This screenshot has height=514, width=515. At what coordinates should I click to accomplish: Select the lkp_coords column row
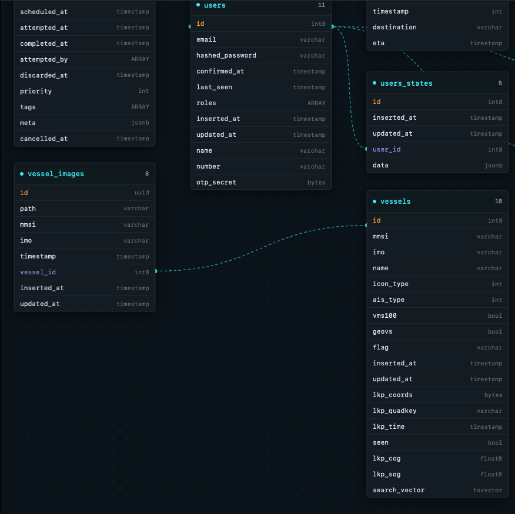pyautogui.click(x=437, y=395)
